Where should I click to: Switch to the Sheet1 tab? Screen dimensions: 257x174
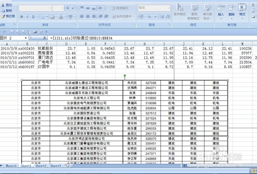pos(26,166)
